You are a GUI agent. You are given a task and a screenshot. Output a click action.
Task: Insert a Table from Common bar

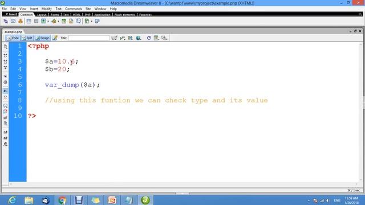point(29,22)
